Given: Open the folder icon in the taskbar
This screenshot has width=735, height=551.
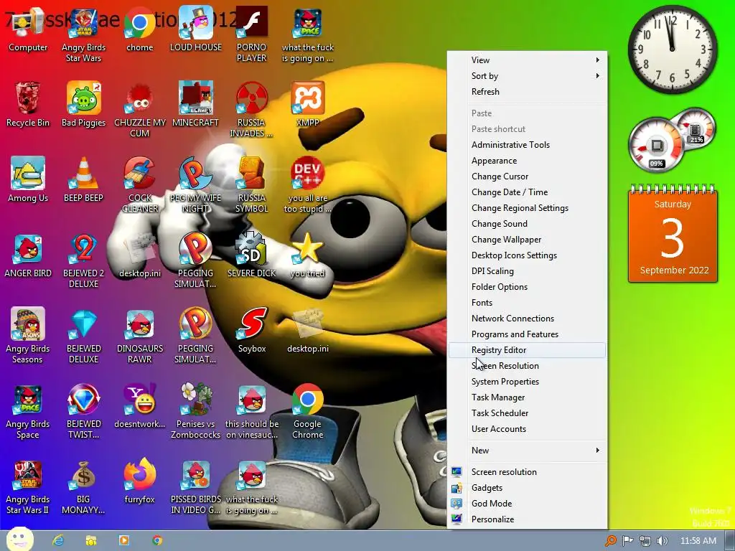Looking at the screenshot, I should click(91, 540).
